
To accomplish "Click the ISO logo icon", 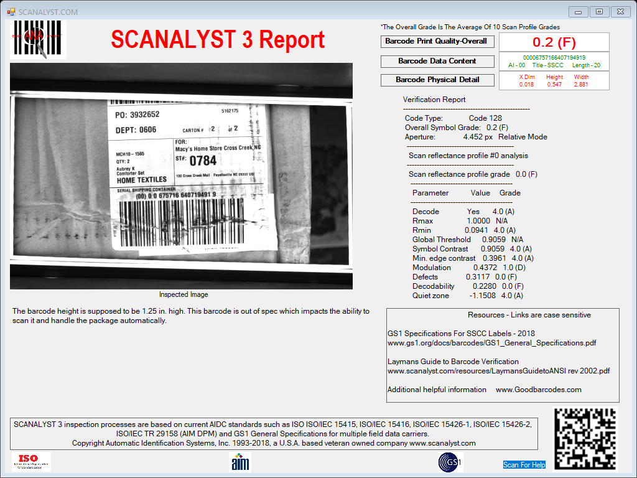I will 31,462.
